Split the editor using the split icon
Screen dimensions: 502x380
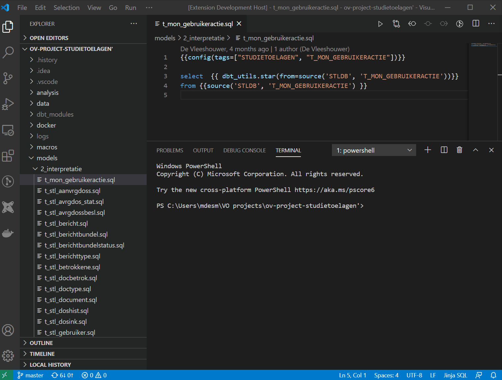tap(476, 23)
